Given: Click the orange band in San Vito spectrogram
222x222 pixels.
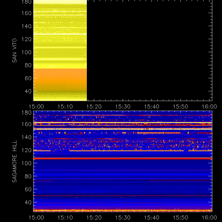Looking at the screenshot, I should tap(60, 79).
